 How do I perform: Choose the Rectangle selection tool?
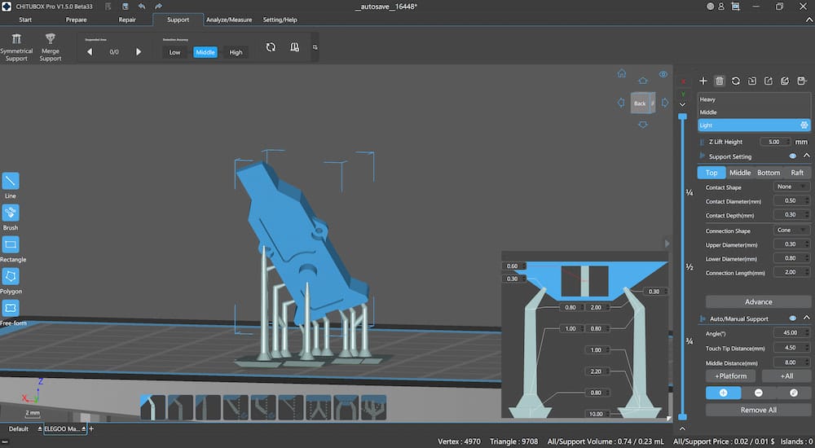[x=11, y=244]
